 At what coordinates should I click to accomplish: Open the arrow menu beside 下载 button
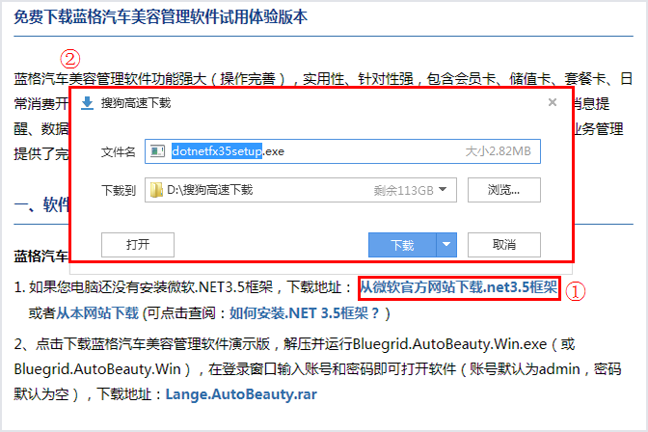tap(446, 245)
